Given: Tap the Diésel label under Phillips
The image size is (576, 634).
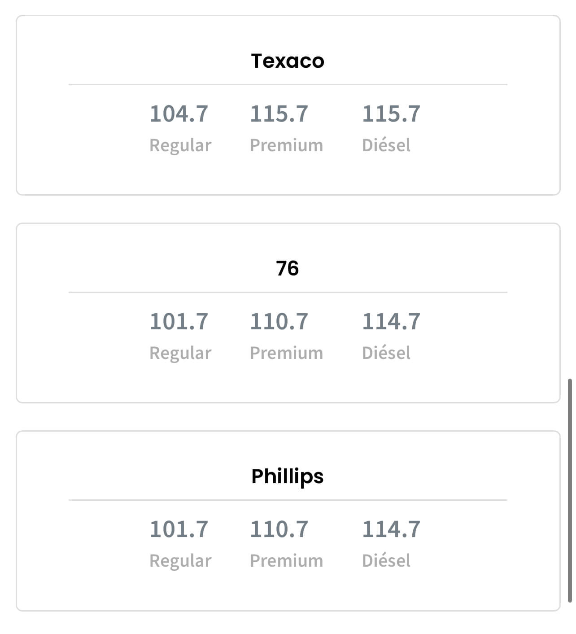Looking at the screenshot, I should 386,561.
